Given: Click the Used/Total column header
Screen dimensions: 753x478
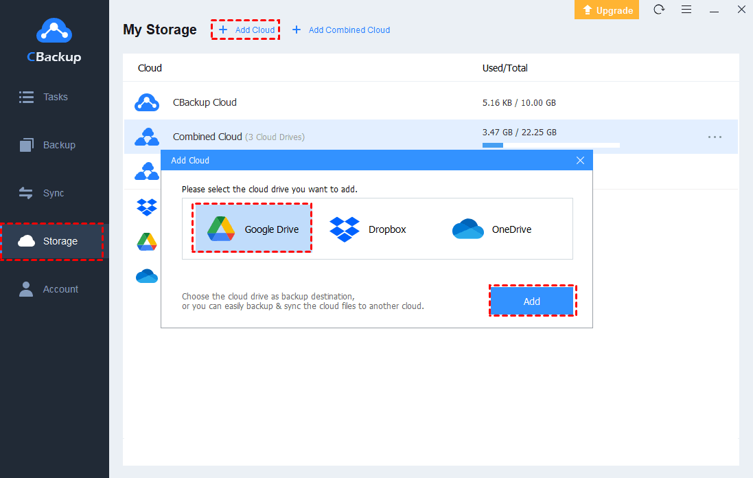Looking at the screenshot, I should click(x=505, y=68).
